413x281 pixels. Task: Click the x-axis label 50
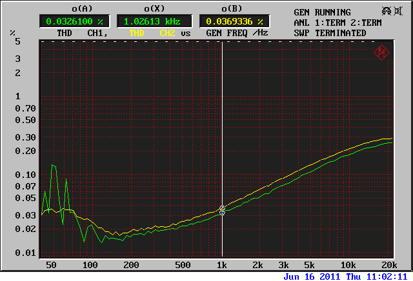click(x=51, y=265)
